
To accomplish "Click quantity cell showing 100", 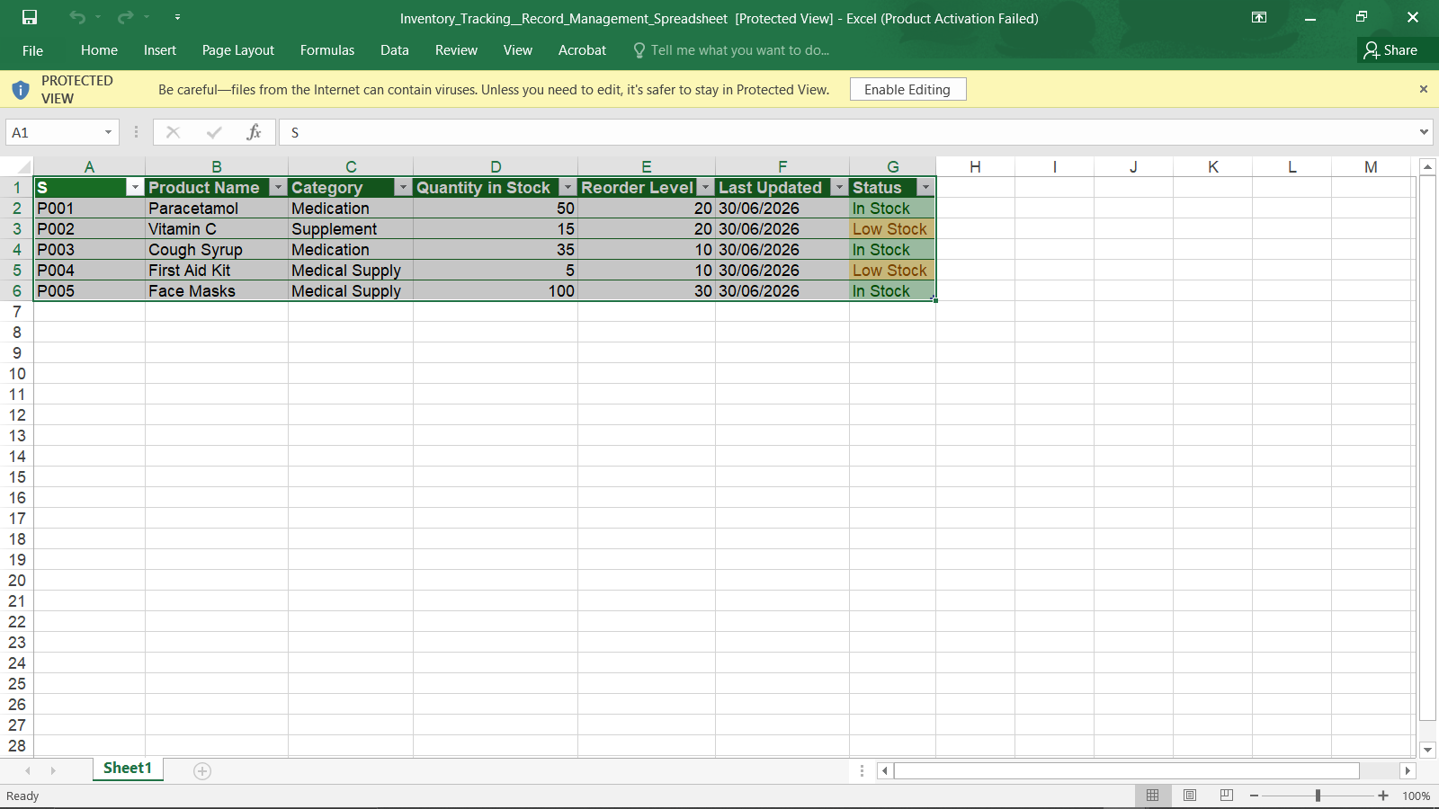I will (496, 291).
